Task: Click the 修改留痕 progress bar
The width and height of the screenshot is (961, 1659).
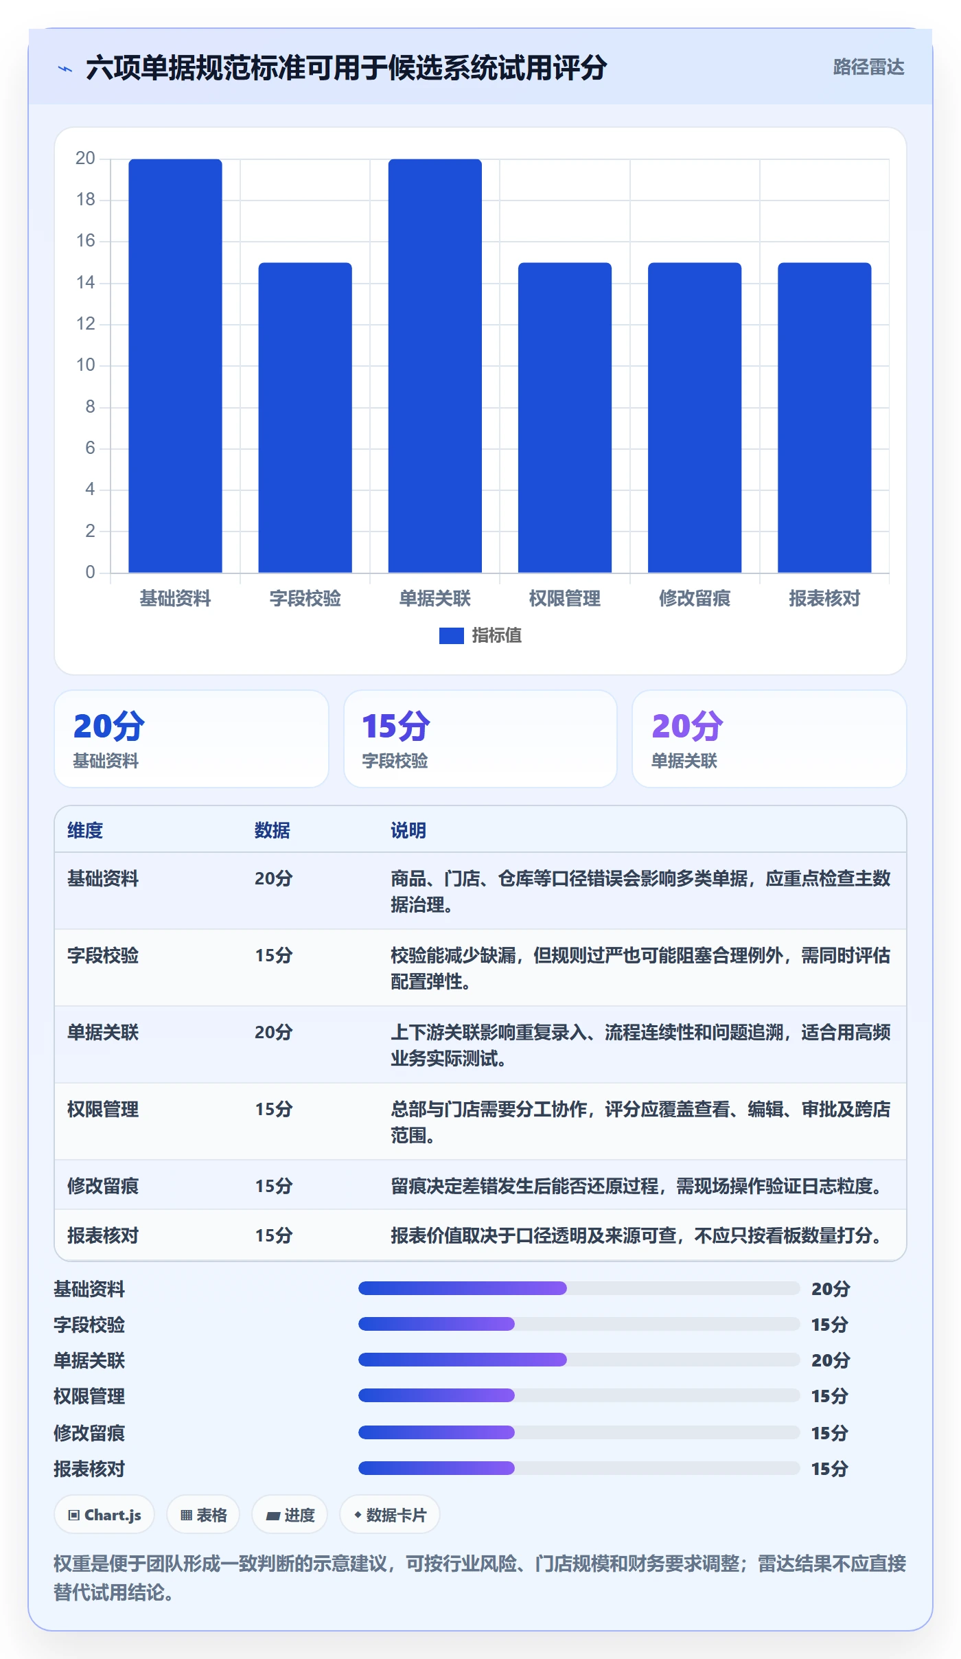Action: pos(579,1432)
